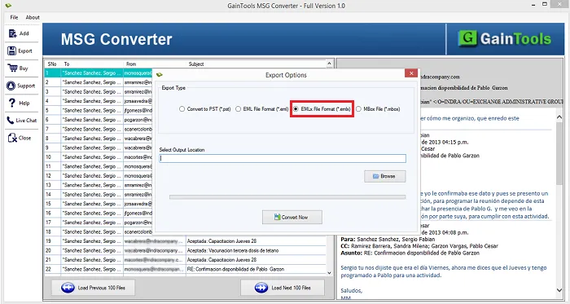Click the email list scroll up arrow

329,64
